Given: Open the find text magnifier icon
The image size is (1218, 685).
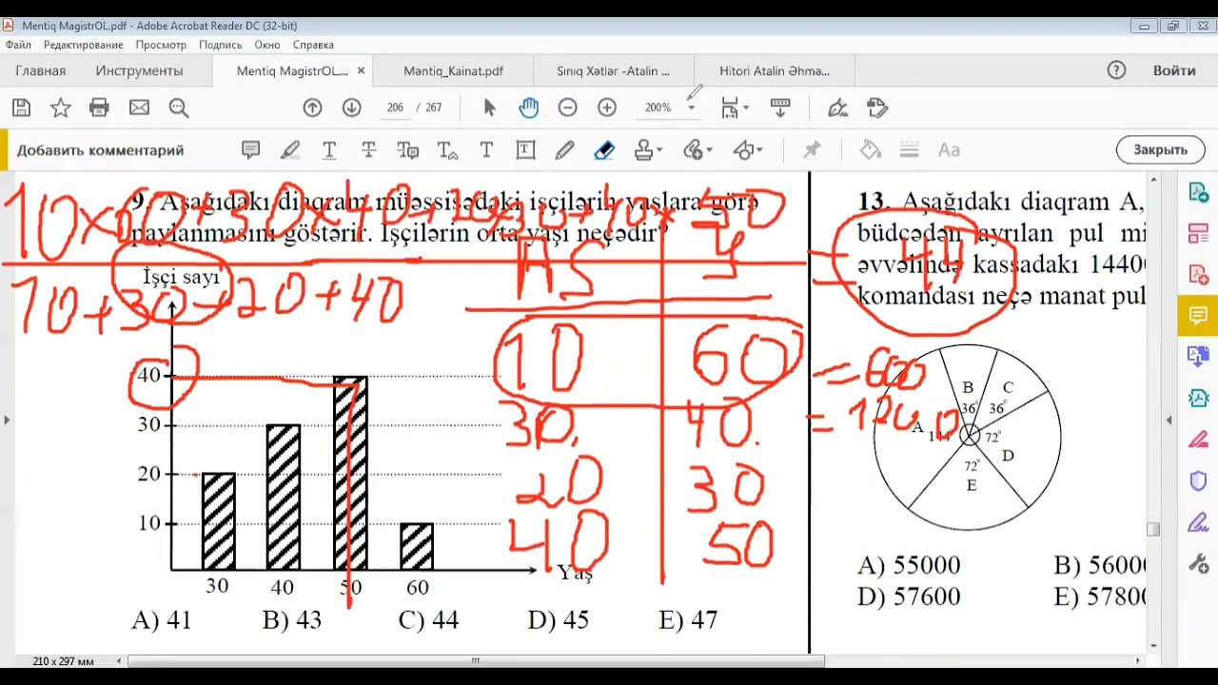Looking at the screenshot, I should point(179,108).
